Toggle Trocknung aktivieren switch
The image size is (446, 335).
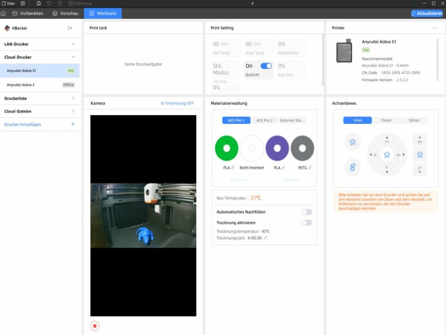point(307,223)
